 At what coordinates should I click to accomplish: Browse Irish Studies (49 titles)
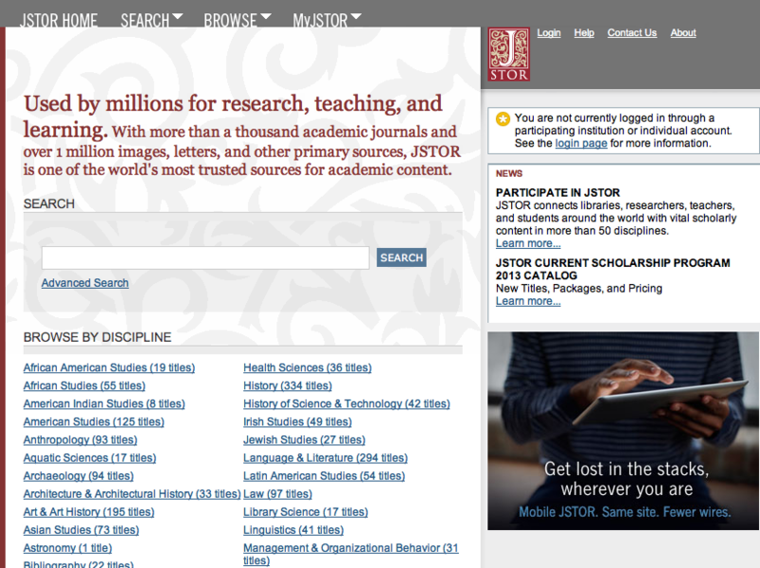click(x=297, y=422)
